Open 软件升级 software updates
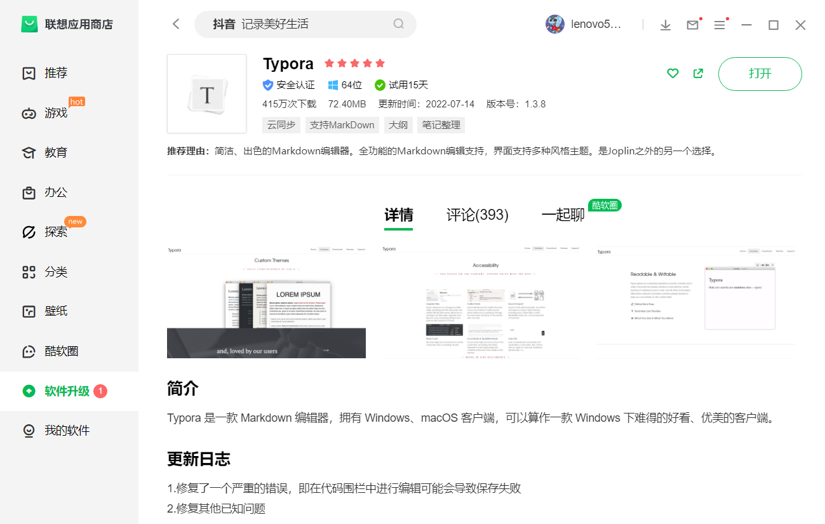This screenshot has height=524, width=825. click(69, 391)
